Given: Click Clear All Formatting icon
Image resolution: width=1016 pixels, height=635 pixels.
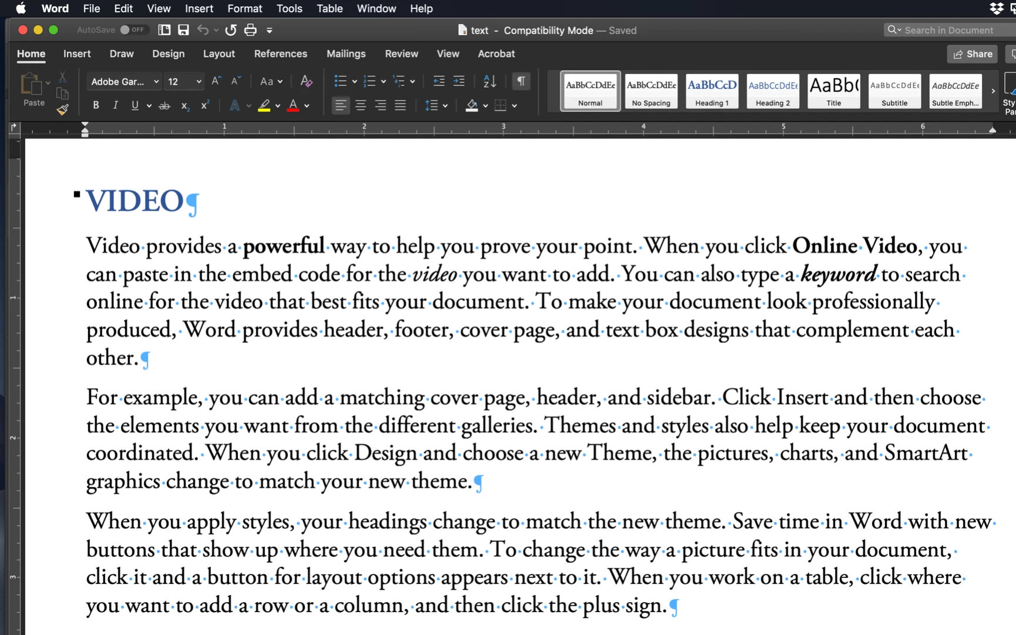Looking at the screenshot, I should click(306, 81).
